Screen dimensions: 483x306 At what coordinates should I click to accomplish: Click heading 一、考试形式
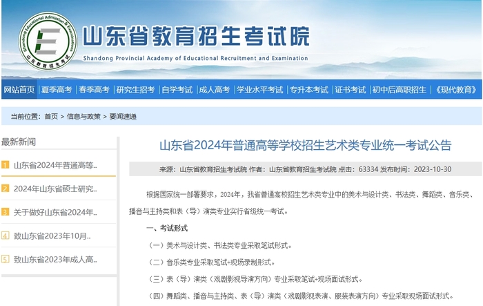tap(167, 228)
